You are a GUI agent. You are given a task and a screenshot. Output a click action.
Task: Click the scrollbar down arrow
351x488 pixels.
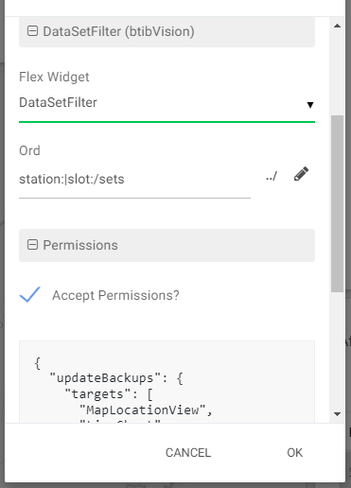pos(337,414)
